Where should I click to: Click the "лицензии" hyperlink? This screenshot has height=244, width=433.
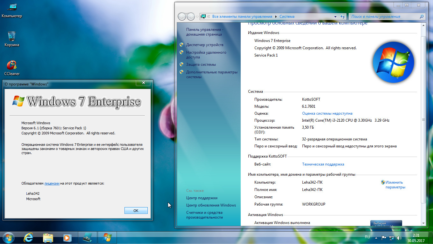52,183
